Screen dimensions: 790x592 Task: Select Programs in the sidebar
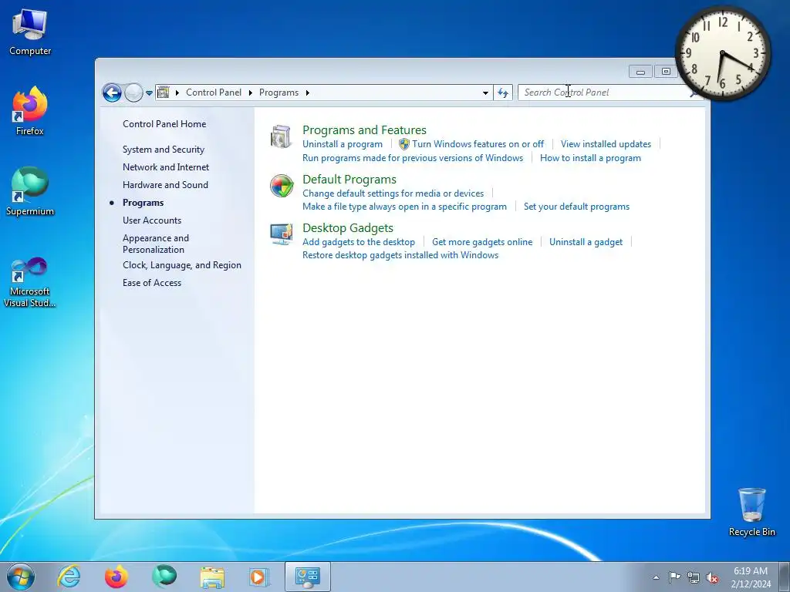143,203
